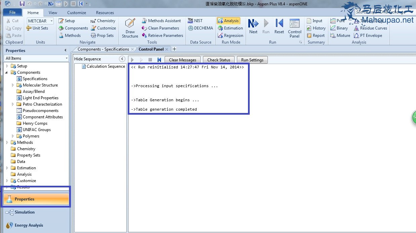Viewport: 416px width, 233px height.
Task: Collapse the navigation pane with the arrow
Action: [66, 50]
